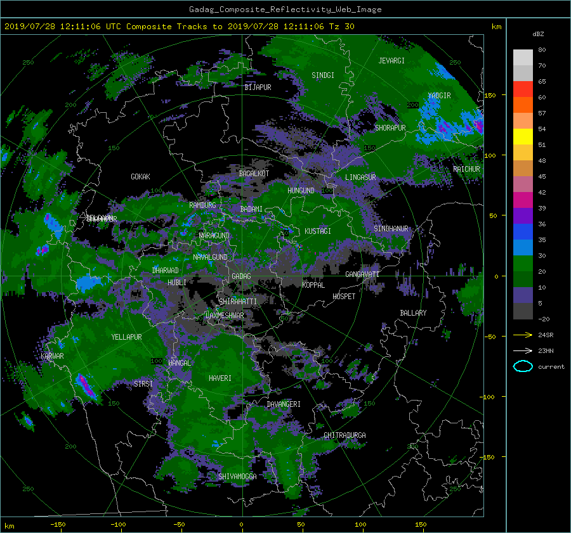Click the DHARWAD city label
The height and width of the screenshot is (533, 571).
coord(166,271)
